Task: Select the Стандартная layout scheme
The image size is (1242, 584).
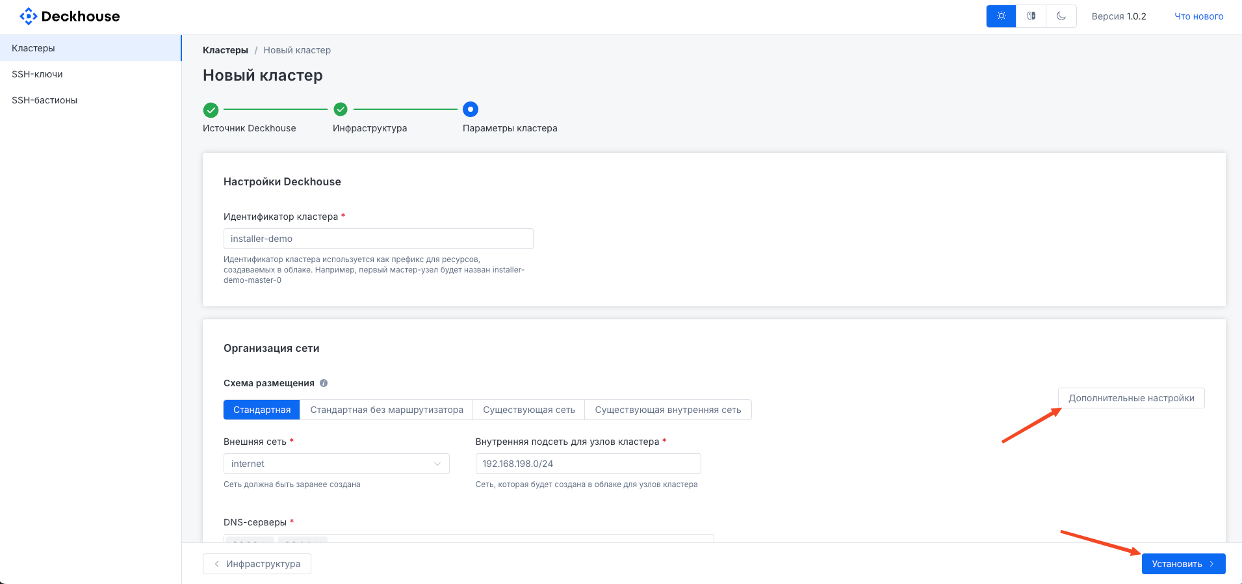Action: [262, 410]
